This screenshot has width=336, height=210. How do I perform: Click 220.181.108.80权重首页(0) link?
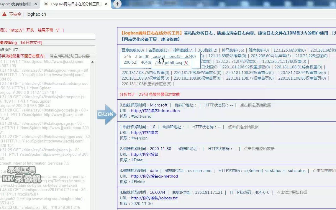click(x=198, y=78)
